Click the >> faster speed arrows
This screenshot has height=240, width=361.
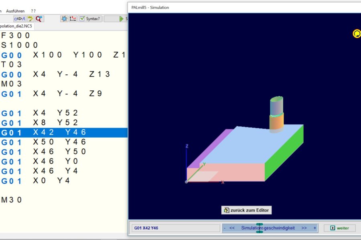[304, 228]
